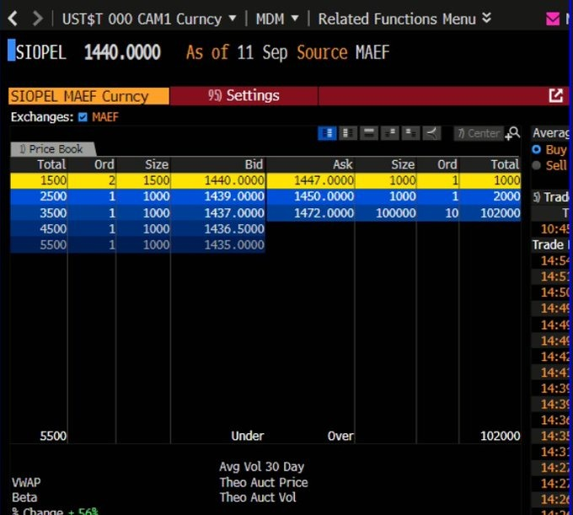573x515 pixels.
Task: Switch to the Price Book tab
Action: click(51, 149)
